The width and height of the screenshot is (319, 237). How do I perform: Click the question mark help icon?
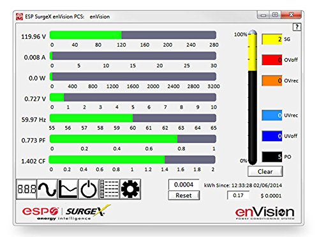pos(297,27)
